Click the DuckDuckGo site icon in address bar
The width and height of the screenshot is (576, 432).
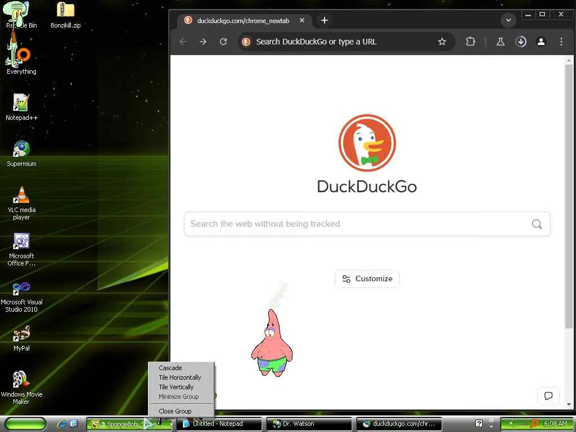click(x=246, y=42)
